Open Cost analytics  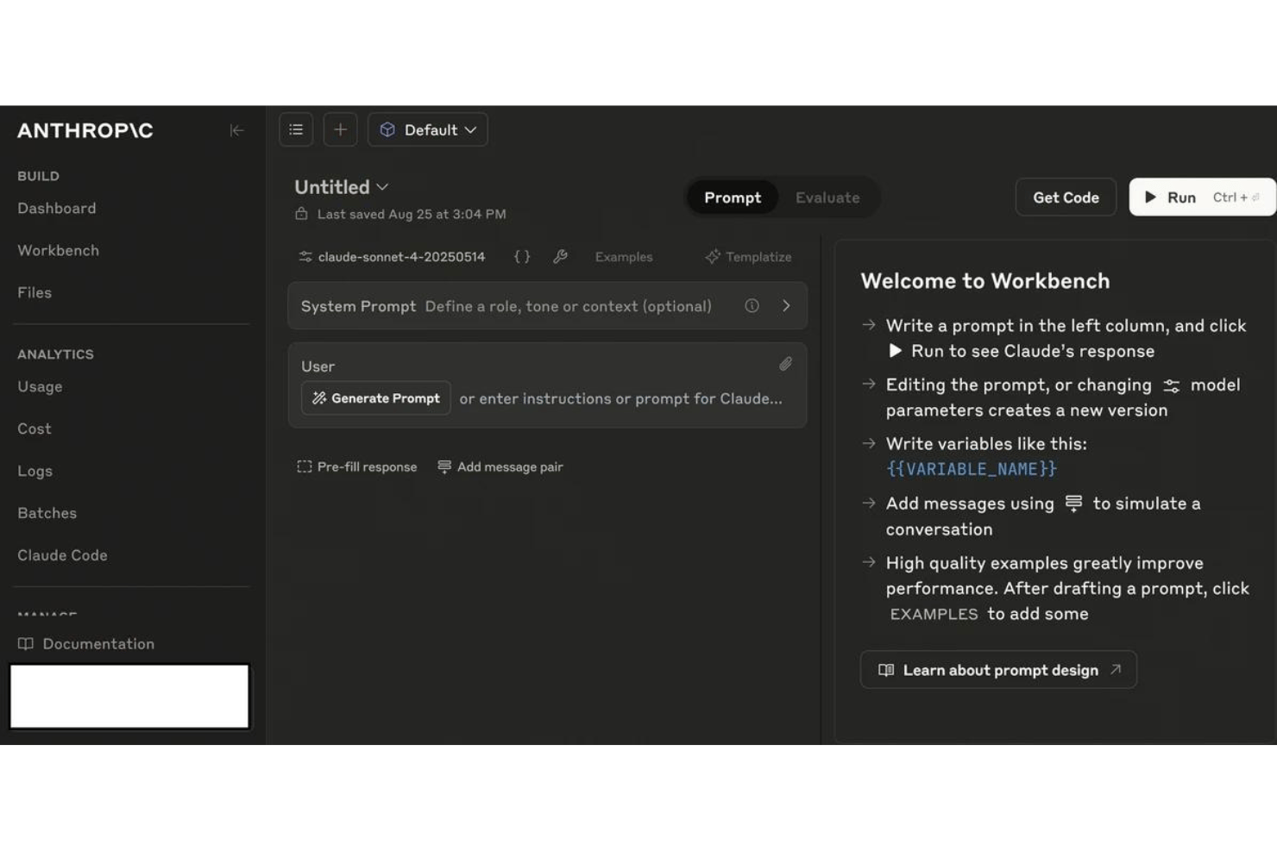click(35, 429)
